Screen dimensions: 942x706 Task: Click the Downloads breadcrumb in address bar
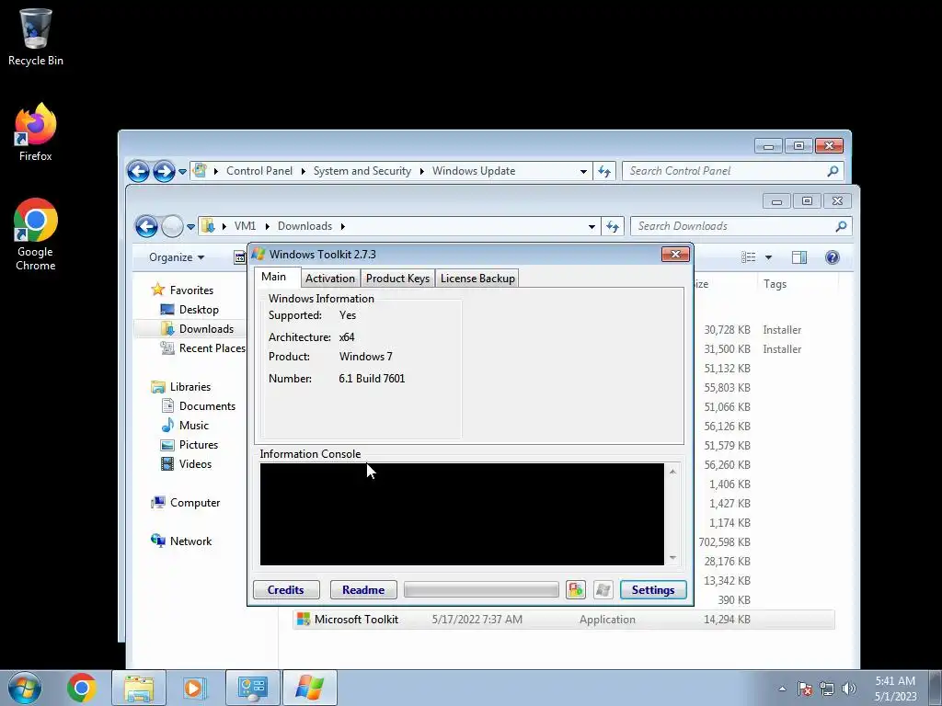click(304, 226)
